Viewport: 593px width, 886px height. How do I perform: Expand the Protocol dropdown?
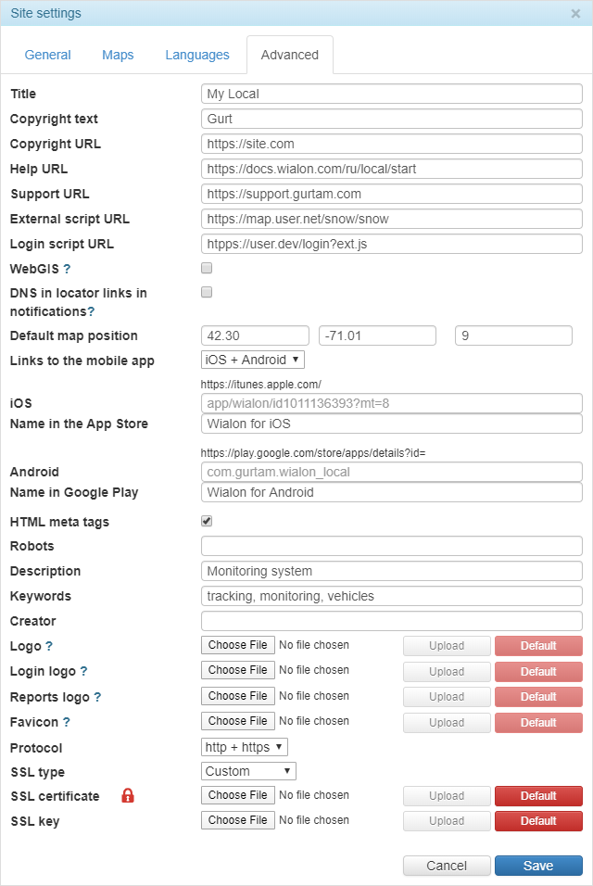[245, 746]
